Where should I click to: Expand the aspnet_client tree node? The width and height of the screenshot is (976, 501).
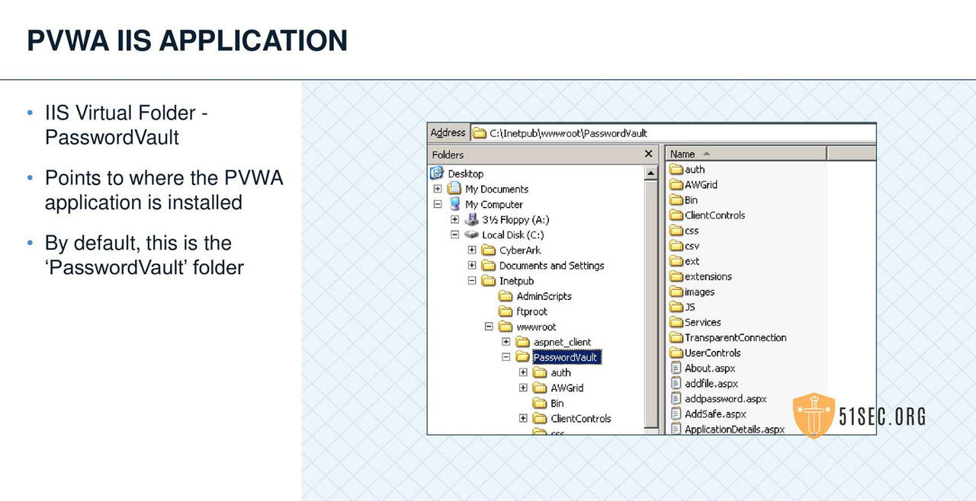click(x=506, y=342)
